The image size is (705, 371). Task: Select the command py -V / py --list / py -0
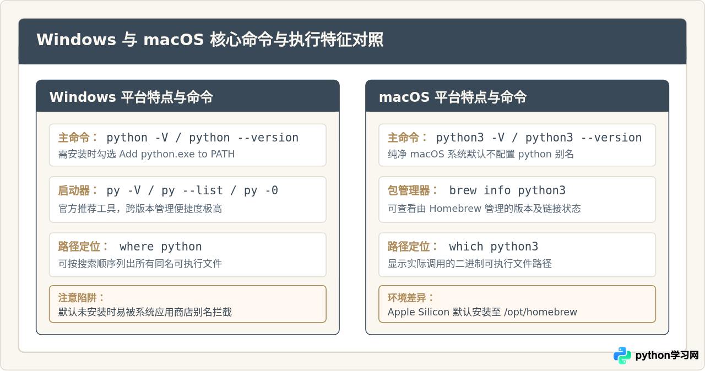192,190
